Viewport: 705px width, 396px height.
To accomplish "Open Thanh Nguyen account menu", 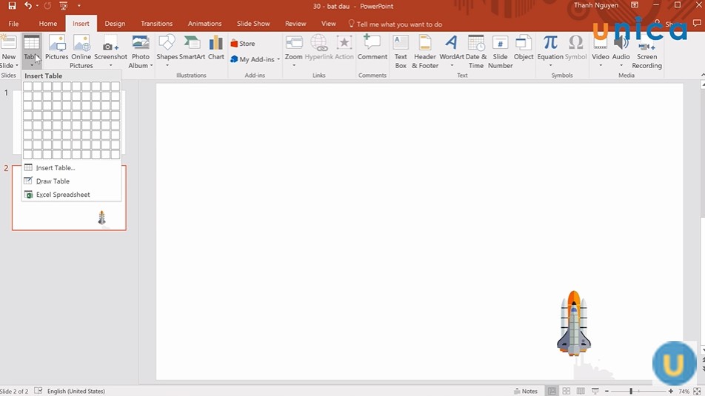I will pos(595,5).
